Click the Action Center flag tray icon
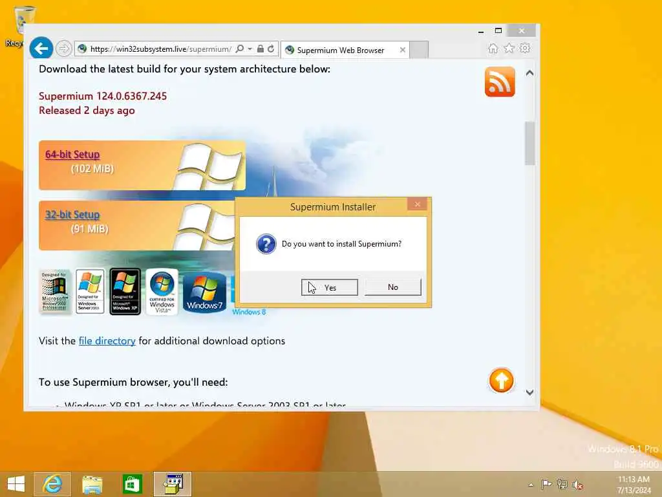 [x=546, y=484]
